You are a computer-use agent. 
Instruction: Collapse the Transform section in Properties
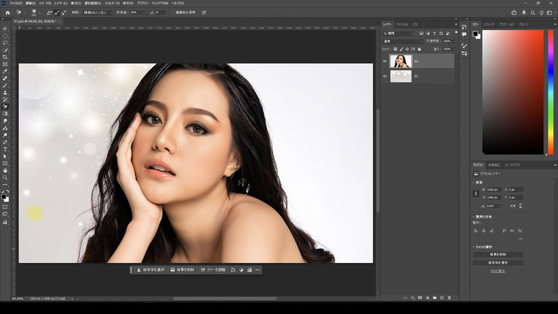pyautogui.click(x=474, y=182)
